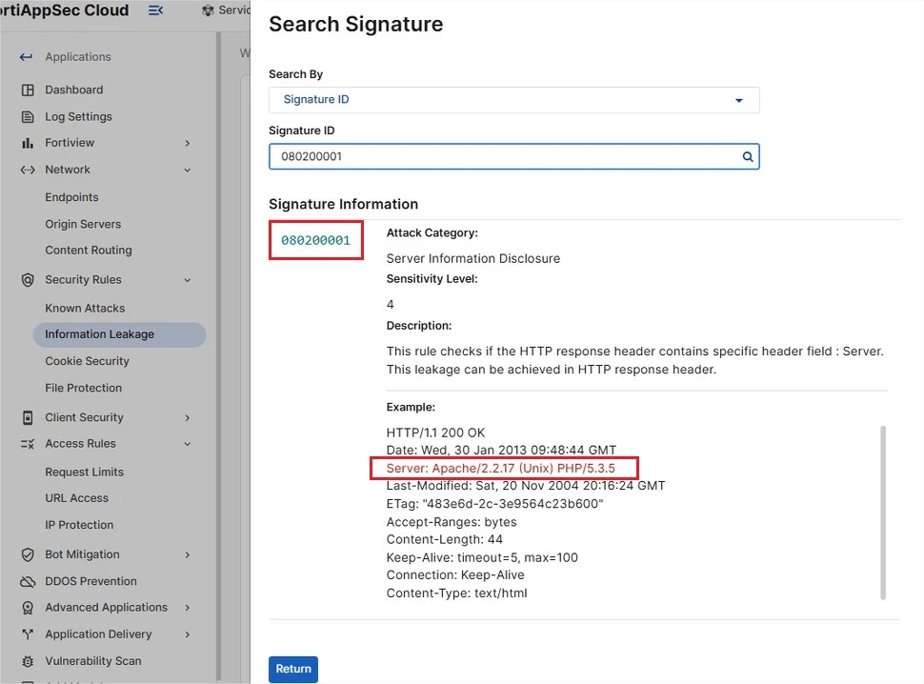Click the 'Content-Type: text/html' line
The width and height of the screenshot is (924, 684).
click(x=456, y=593)
